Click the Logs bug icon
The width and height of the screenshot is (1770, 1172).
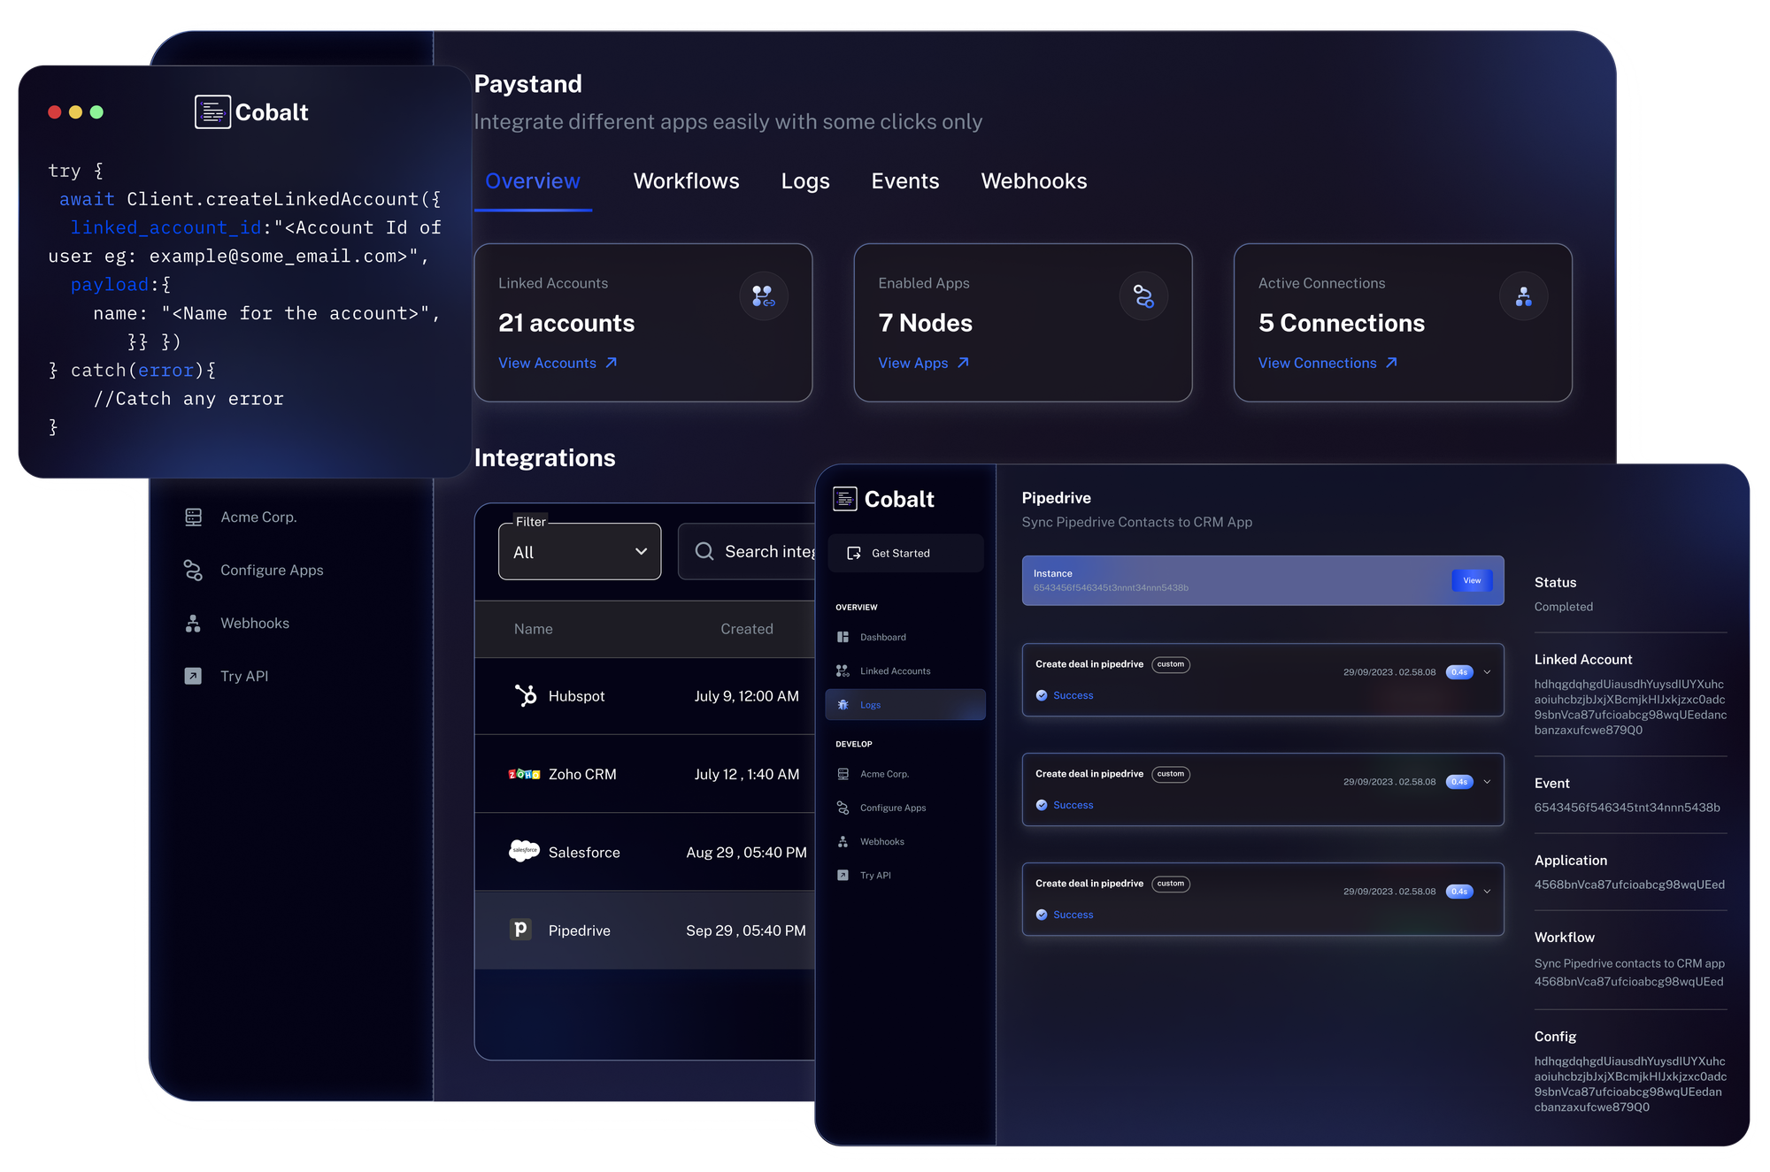coord(843,705)
